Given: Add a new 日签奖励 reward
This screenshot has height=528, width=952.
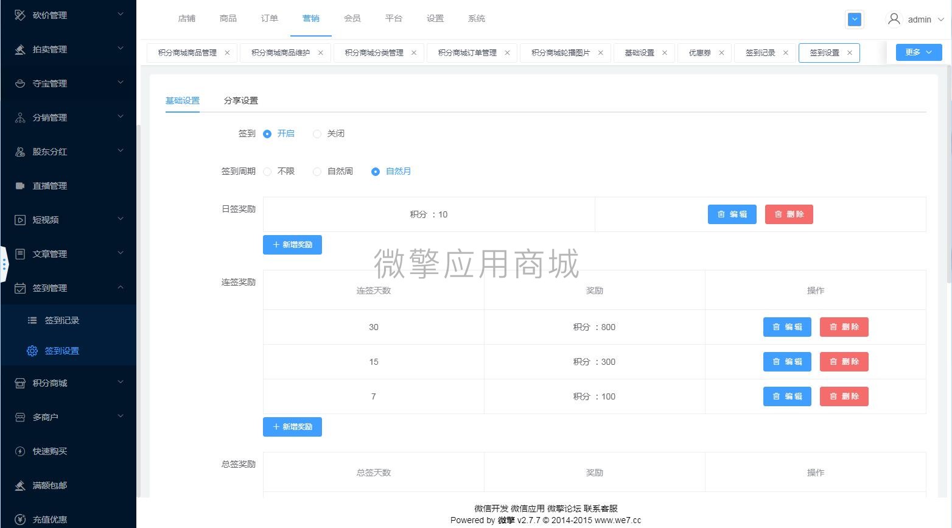Looking at the screenshot, I should point(292,245).
